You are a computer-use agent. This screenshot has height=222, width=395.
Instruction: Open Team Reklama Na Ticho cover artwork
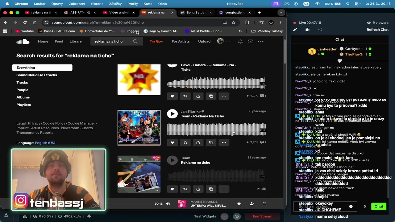(139, 128)
